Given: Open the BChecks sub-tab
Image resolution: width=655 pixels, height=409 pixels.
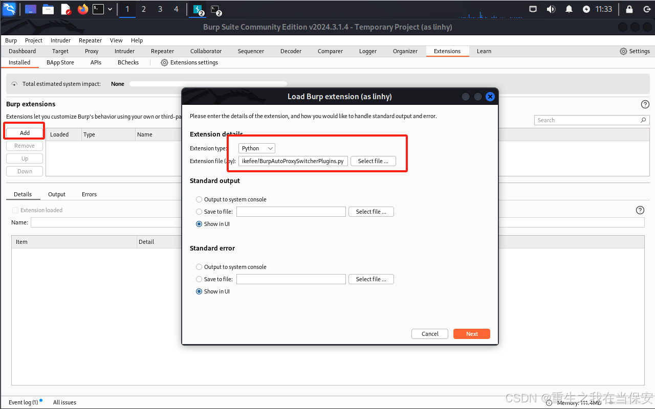Looking at the screenshot, I should coord(128,62).
